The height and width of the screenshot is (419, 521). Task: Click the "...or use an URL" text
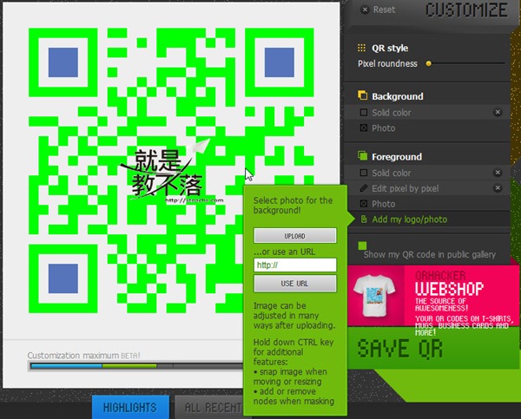[285, 252]
